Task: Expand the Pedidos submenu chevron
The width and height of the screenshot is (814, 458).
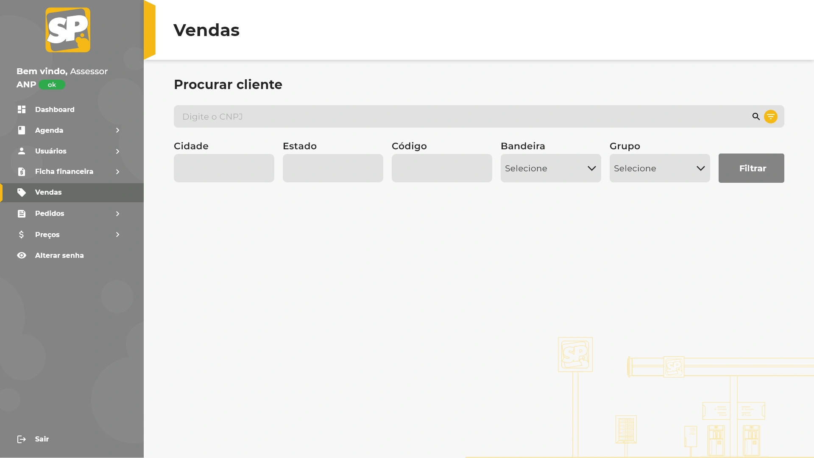Action: pyautogui.click(x=118, y=214)
